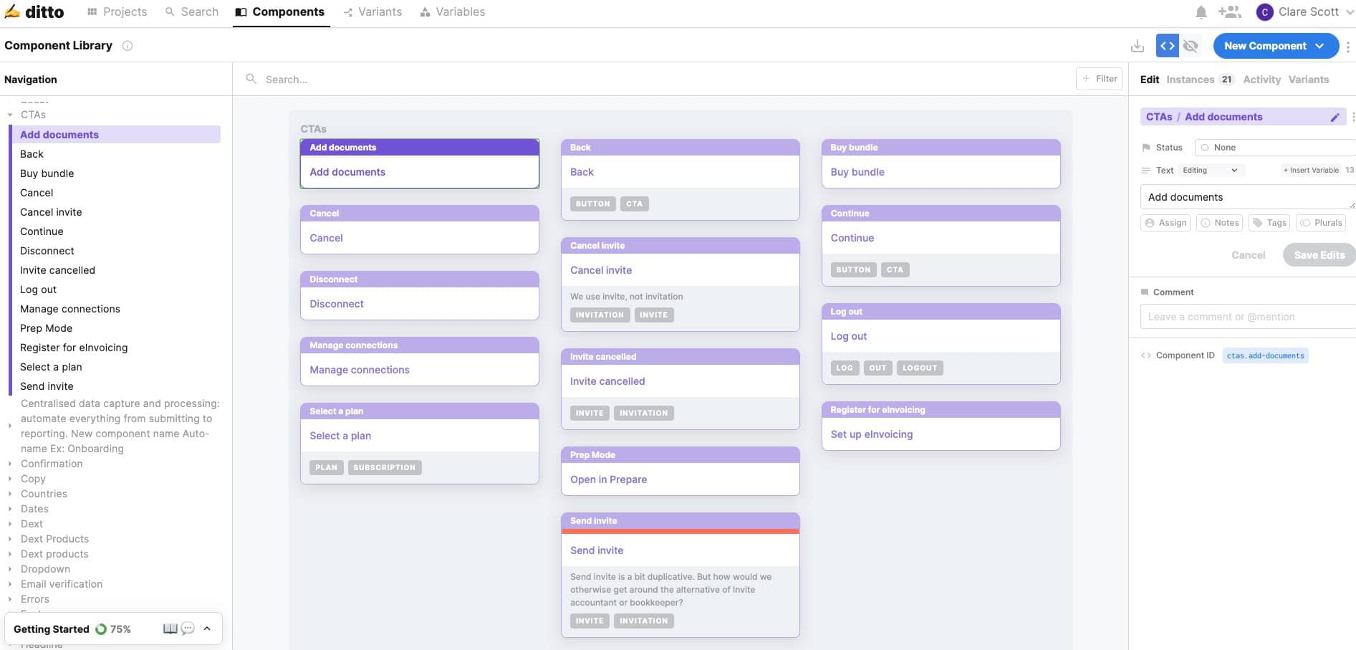Open the Editing text mode dropdown
The width and height of the screenshot is (1356, 650).
point(1210,171)
